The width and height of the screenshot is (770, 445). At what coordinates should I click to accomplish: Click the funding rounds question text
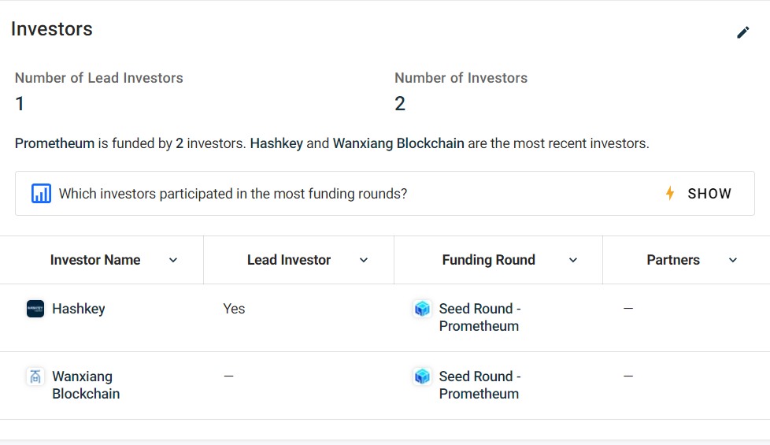[233, 194]
